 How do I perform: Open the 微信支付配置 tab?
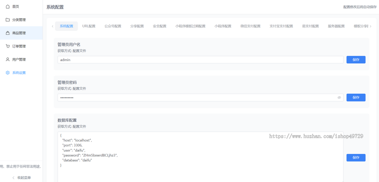(250, 26)
